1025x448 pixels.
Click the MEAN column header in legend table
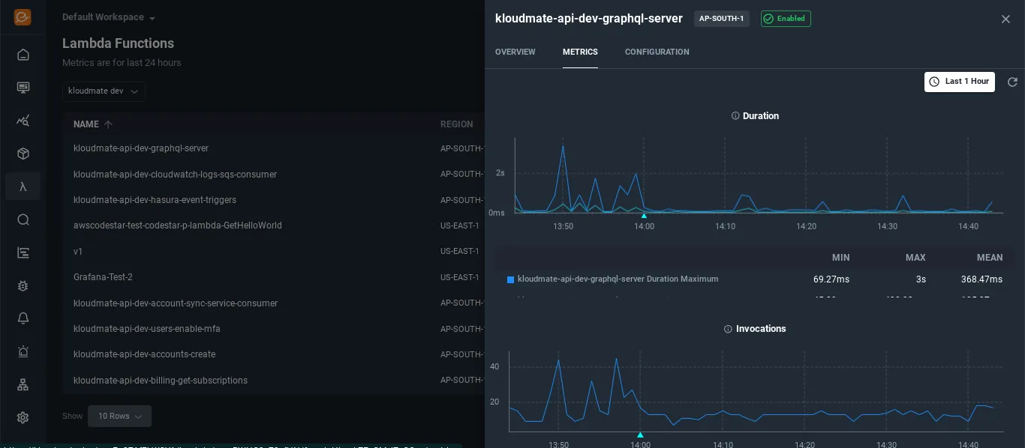(x=990, y=258)
